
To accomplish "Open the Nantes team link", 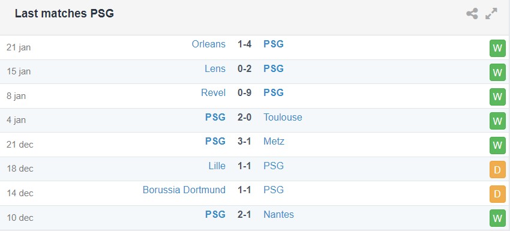I will 278,214.
